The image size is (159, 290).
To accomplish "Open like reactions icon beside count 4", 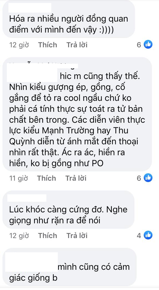I will click(148, 235).
